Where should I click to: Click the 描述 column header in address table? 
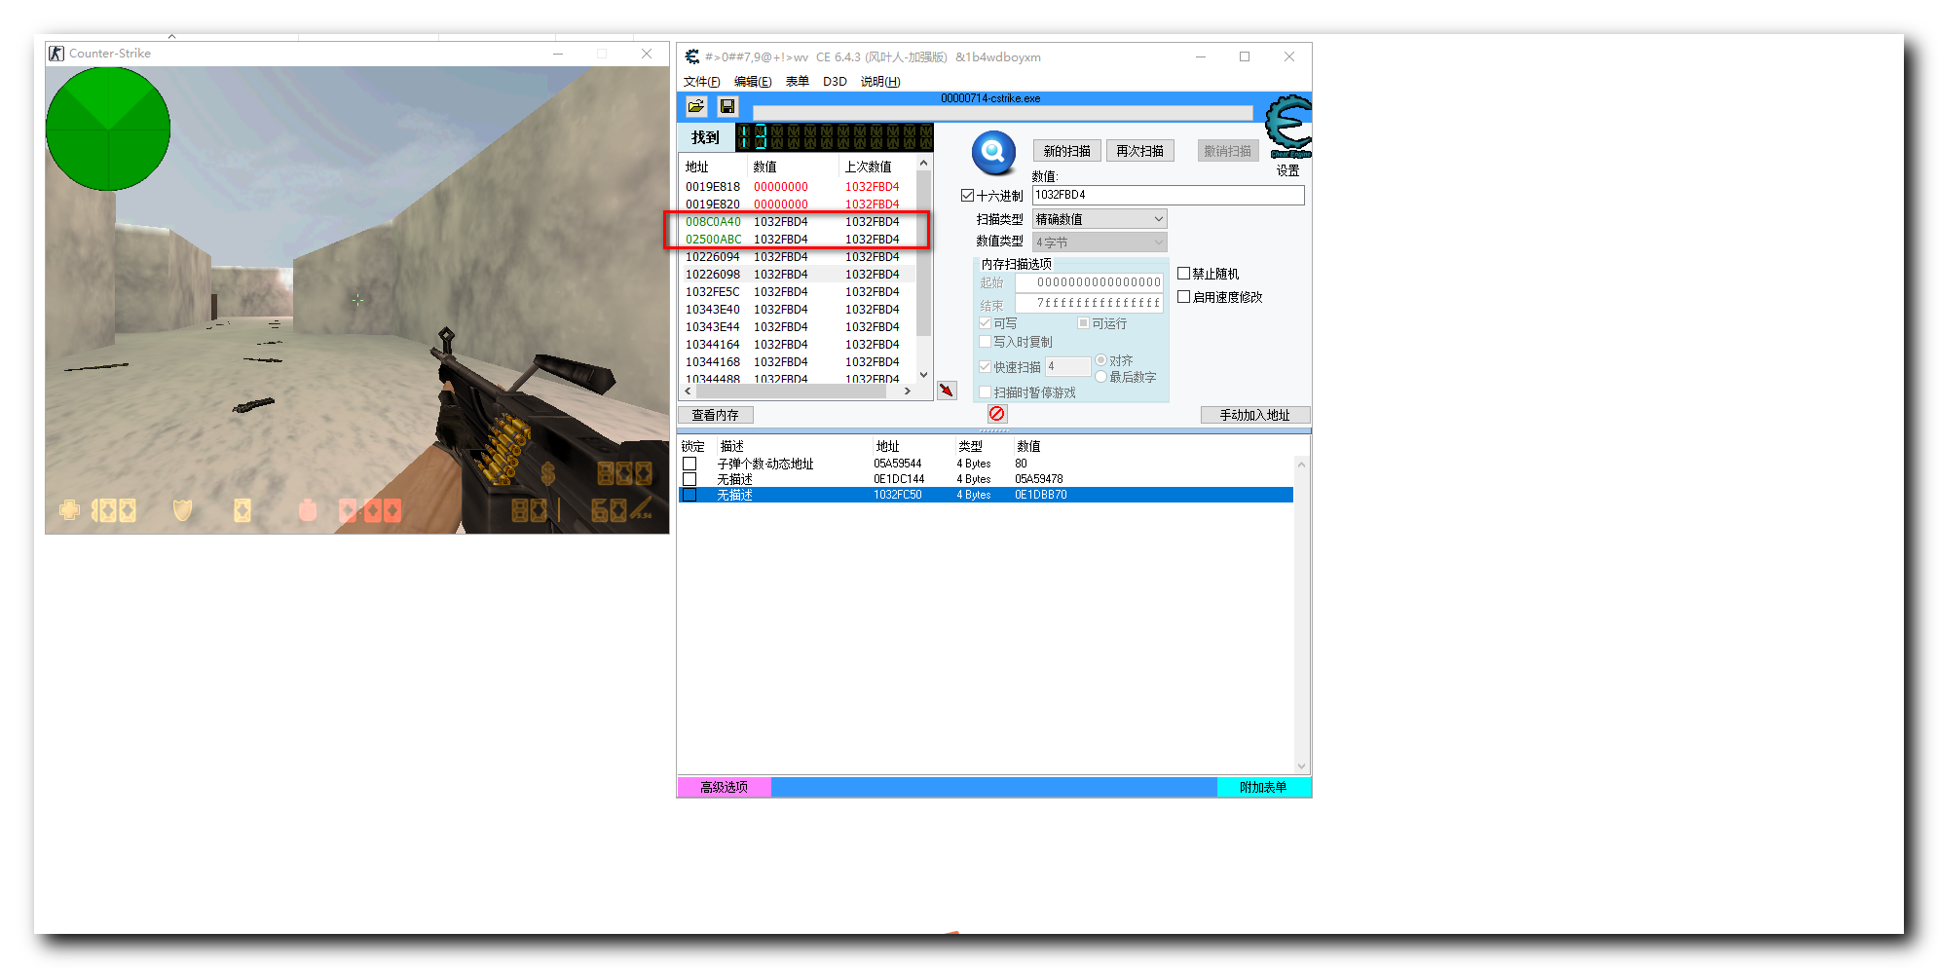pyautogui.click(x=731, y=446)
